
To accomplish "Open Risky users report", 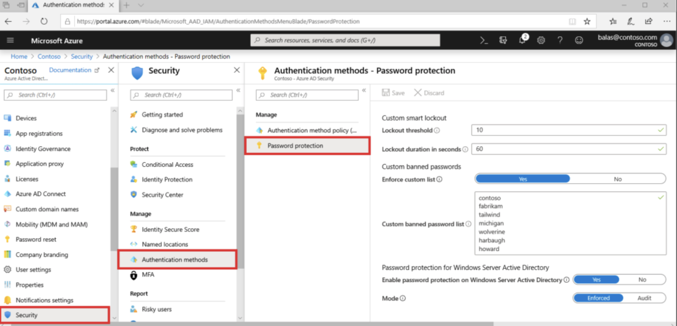I will (156, 309).
